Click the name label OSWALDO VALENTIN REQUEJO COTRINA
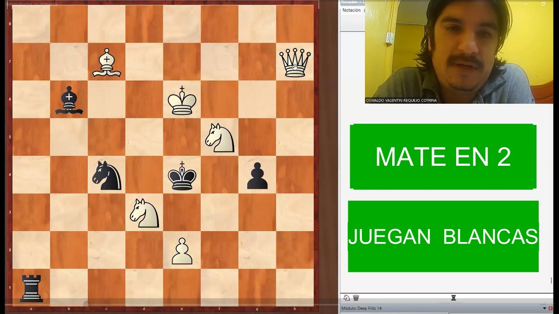The height and width of the screenshot is (314, 559). 401,100
